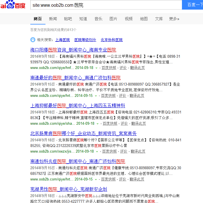
Task: Click 评价 under 北京肠胃病医院哪个好 result
Action: tap(124, 151)
